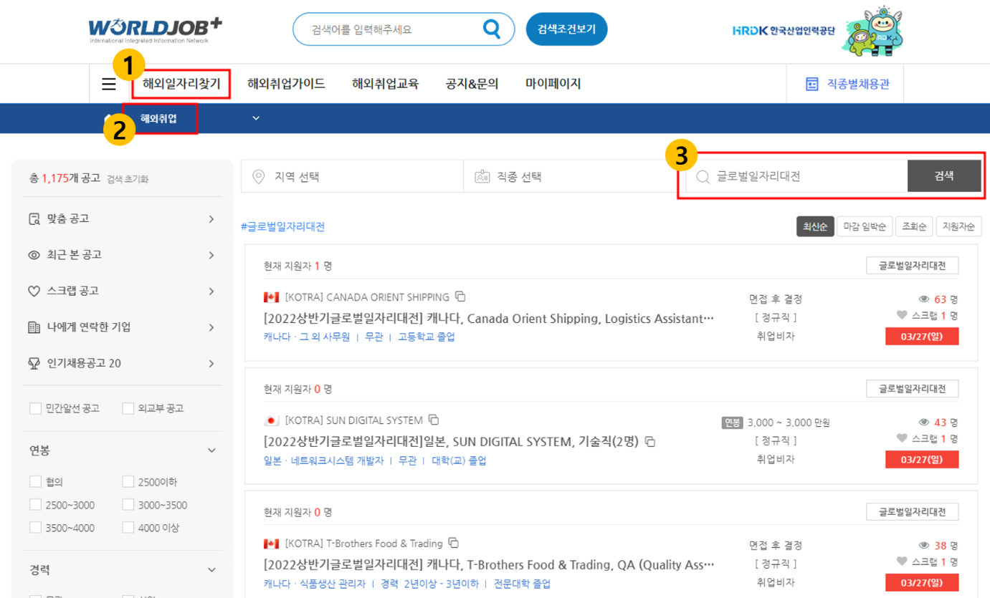Sort postings by 마감 임박순
Viewport: 990px width, 598px height.
pos(865,227)
